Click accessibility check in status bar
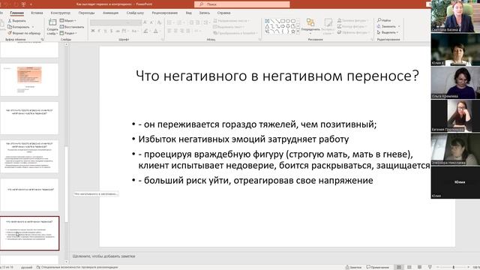 [x=77, y=267]
